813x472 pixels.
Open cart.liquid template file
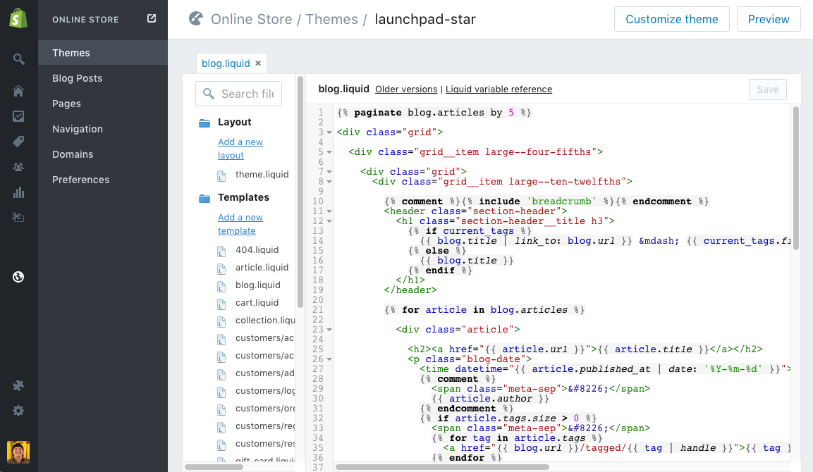click(257, 303)
